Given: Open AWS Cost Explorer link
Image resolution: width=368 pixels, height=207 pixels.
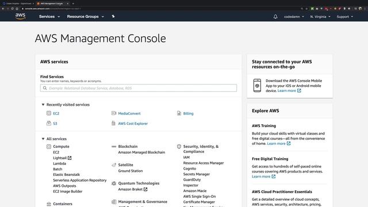Looking at the screenshot, I should 133,124.
